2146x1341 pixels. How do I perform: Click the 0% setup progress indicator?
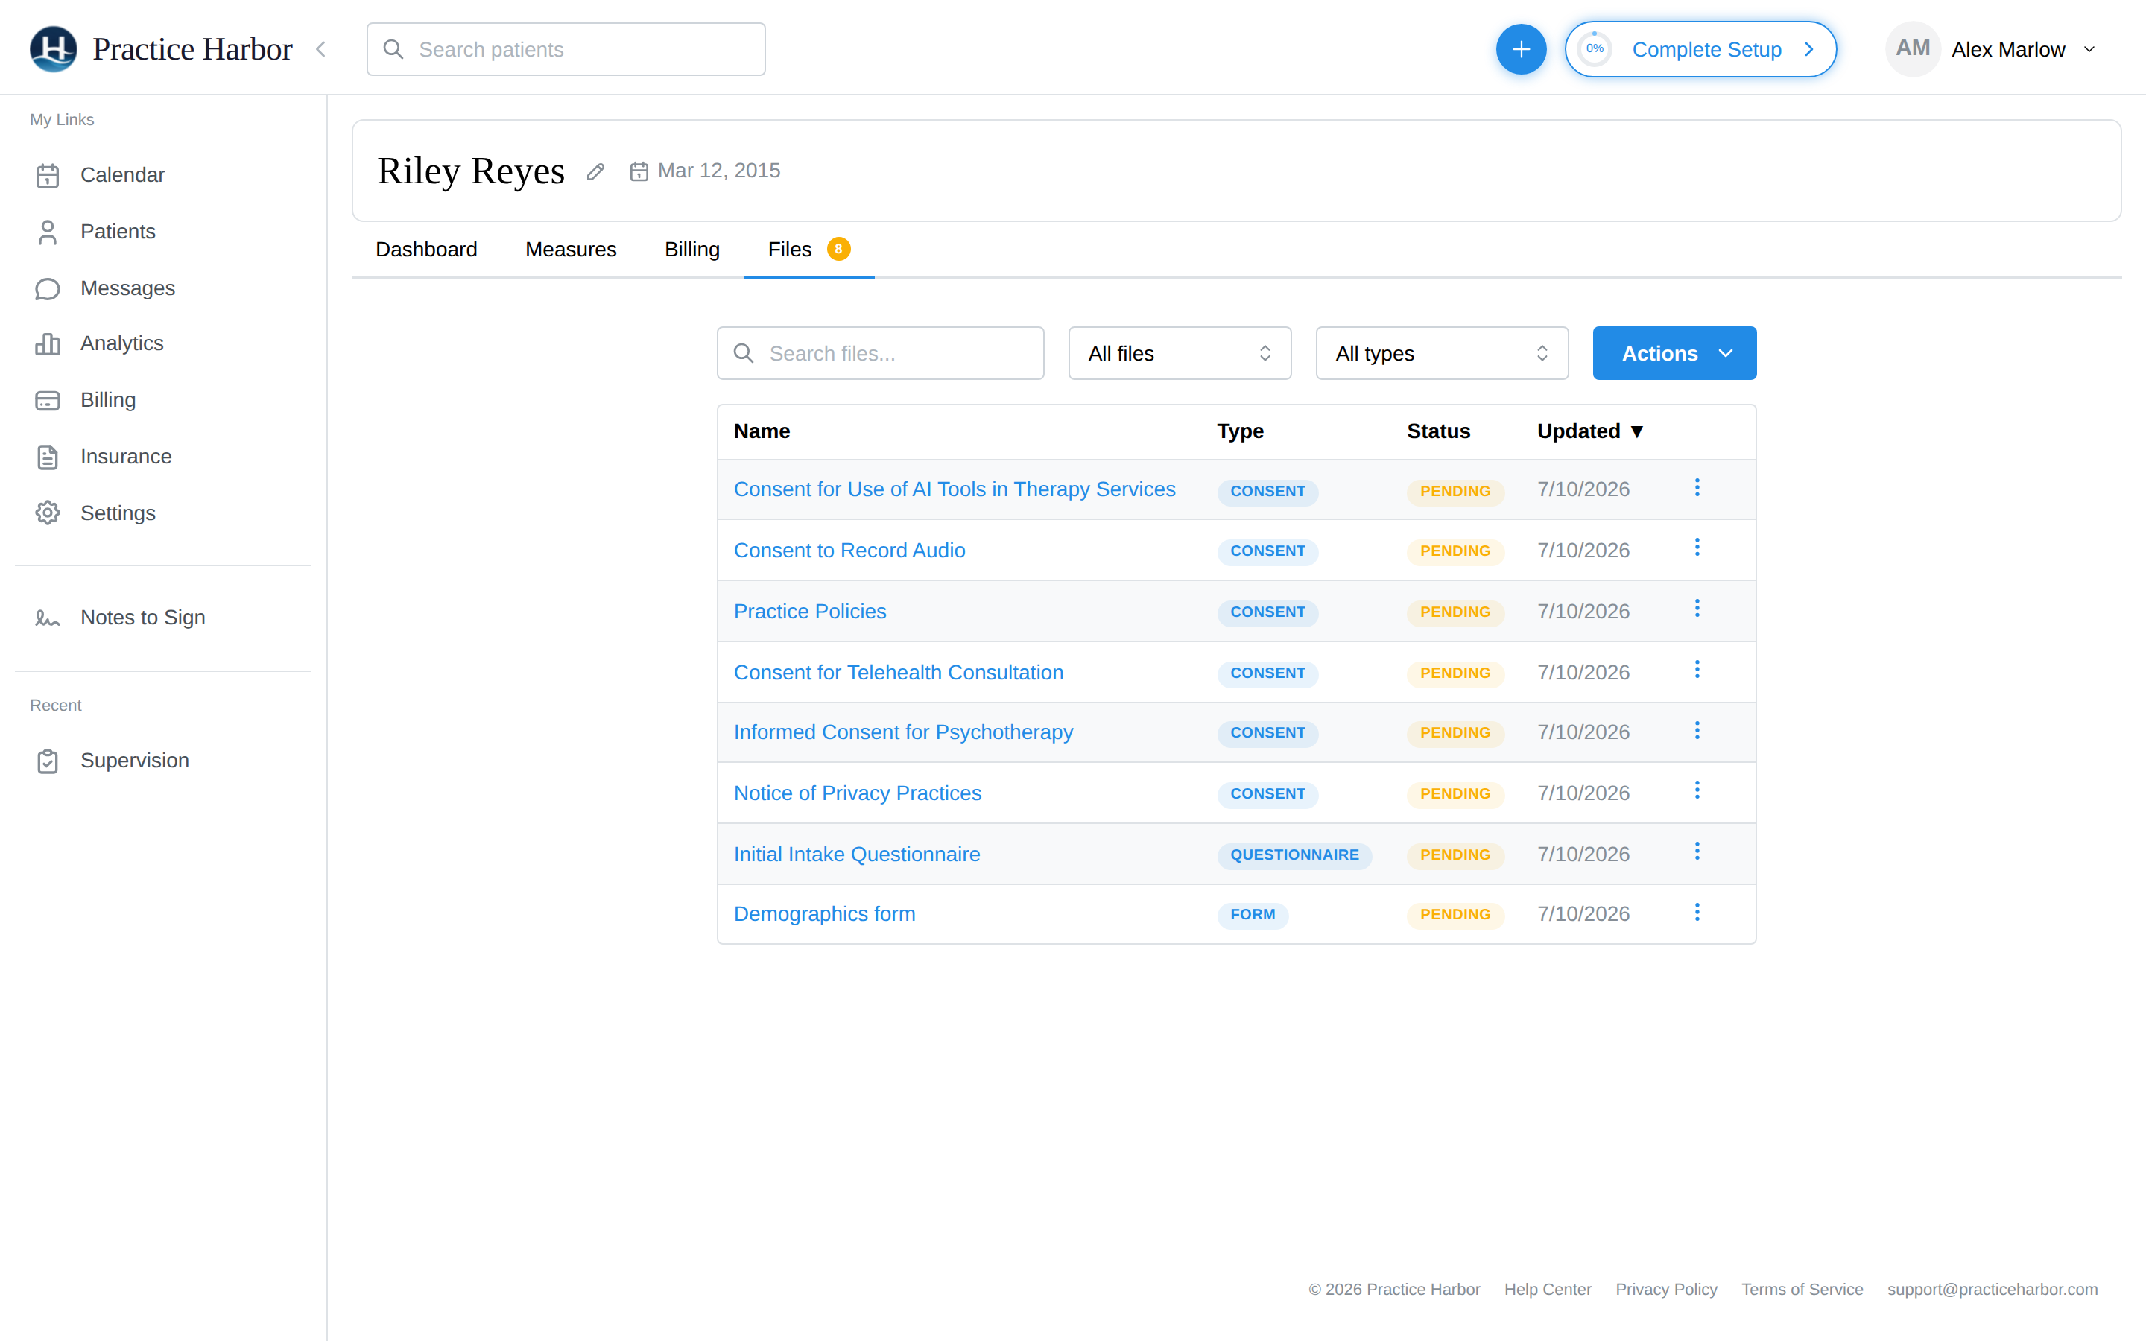tap(1595, 50)
